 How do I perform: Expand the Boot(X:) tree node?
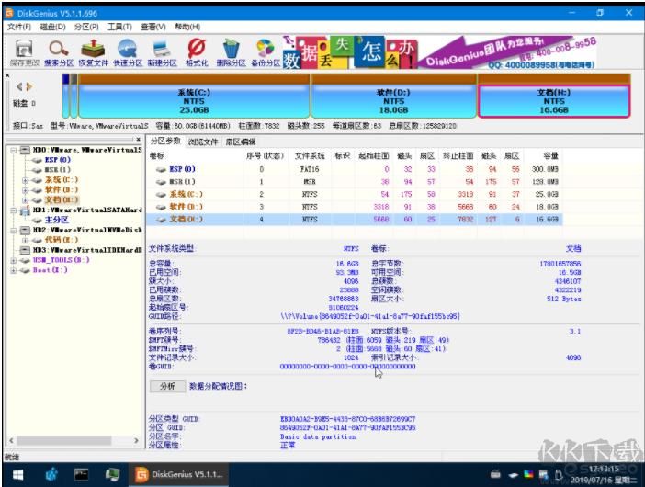[14, 271]
